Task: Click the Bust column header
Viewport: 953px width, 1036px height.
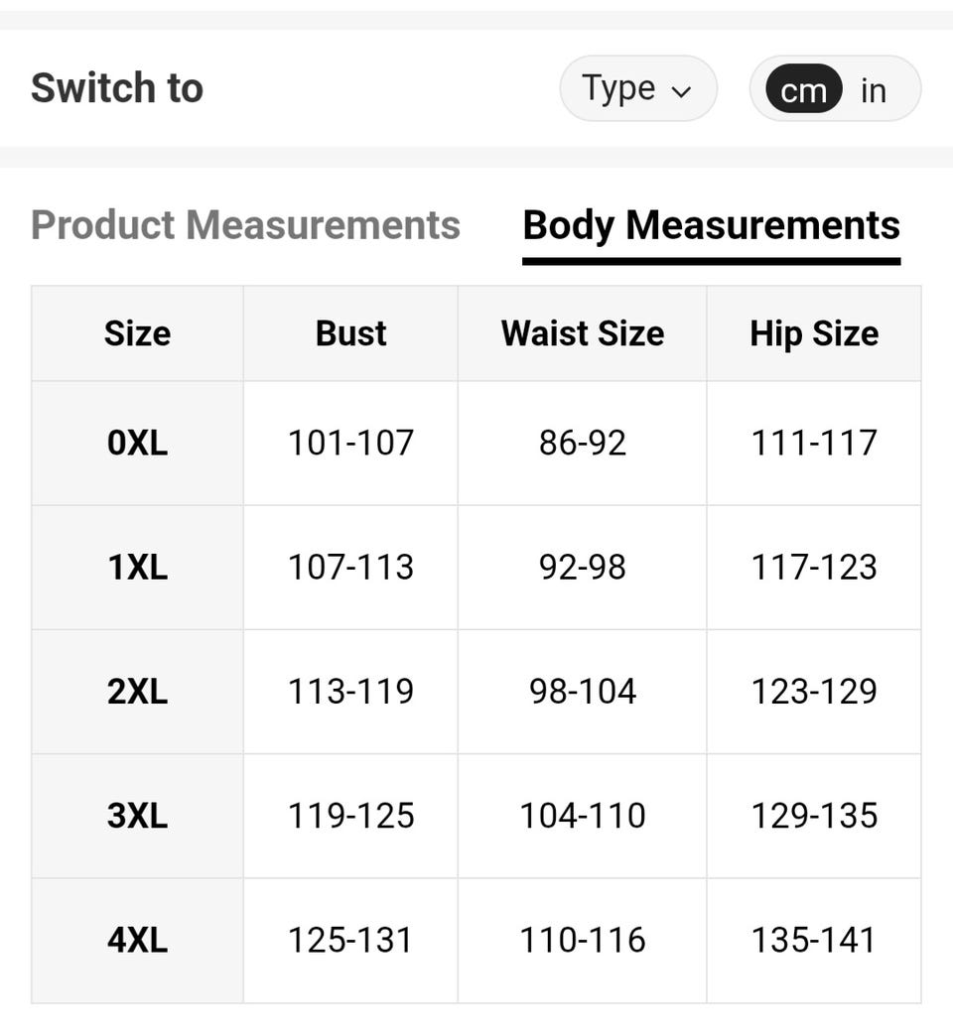Action: pos(350,333)
